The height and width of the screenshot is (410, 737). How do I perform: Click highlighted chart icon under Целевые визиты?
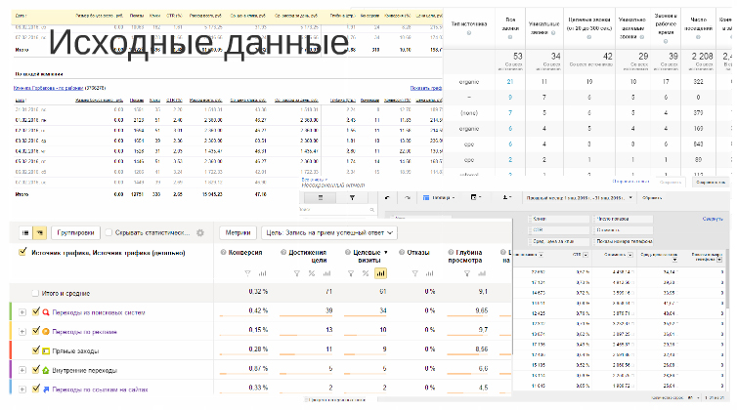point(380,273)
